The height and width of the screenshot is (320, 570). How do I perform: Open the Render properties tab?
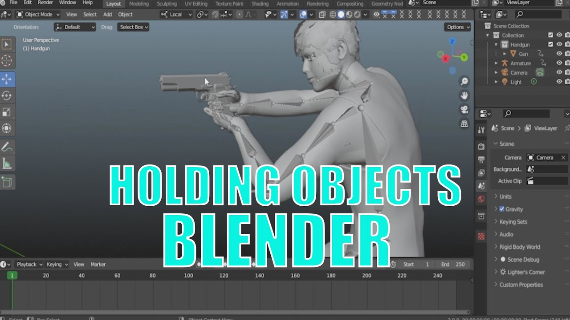[481, 147]
